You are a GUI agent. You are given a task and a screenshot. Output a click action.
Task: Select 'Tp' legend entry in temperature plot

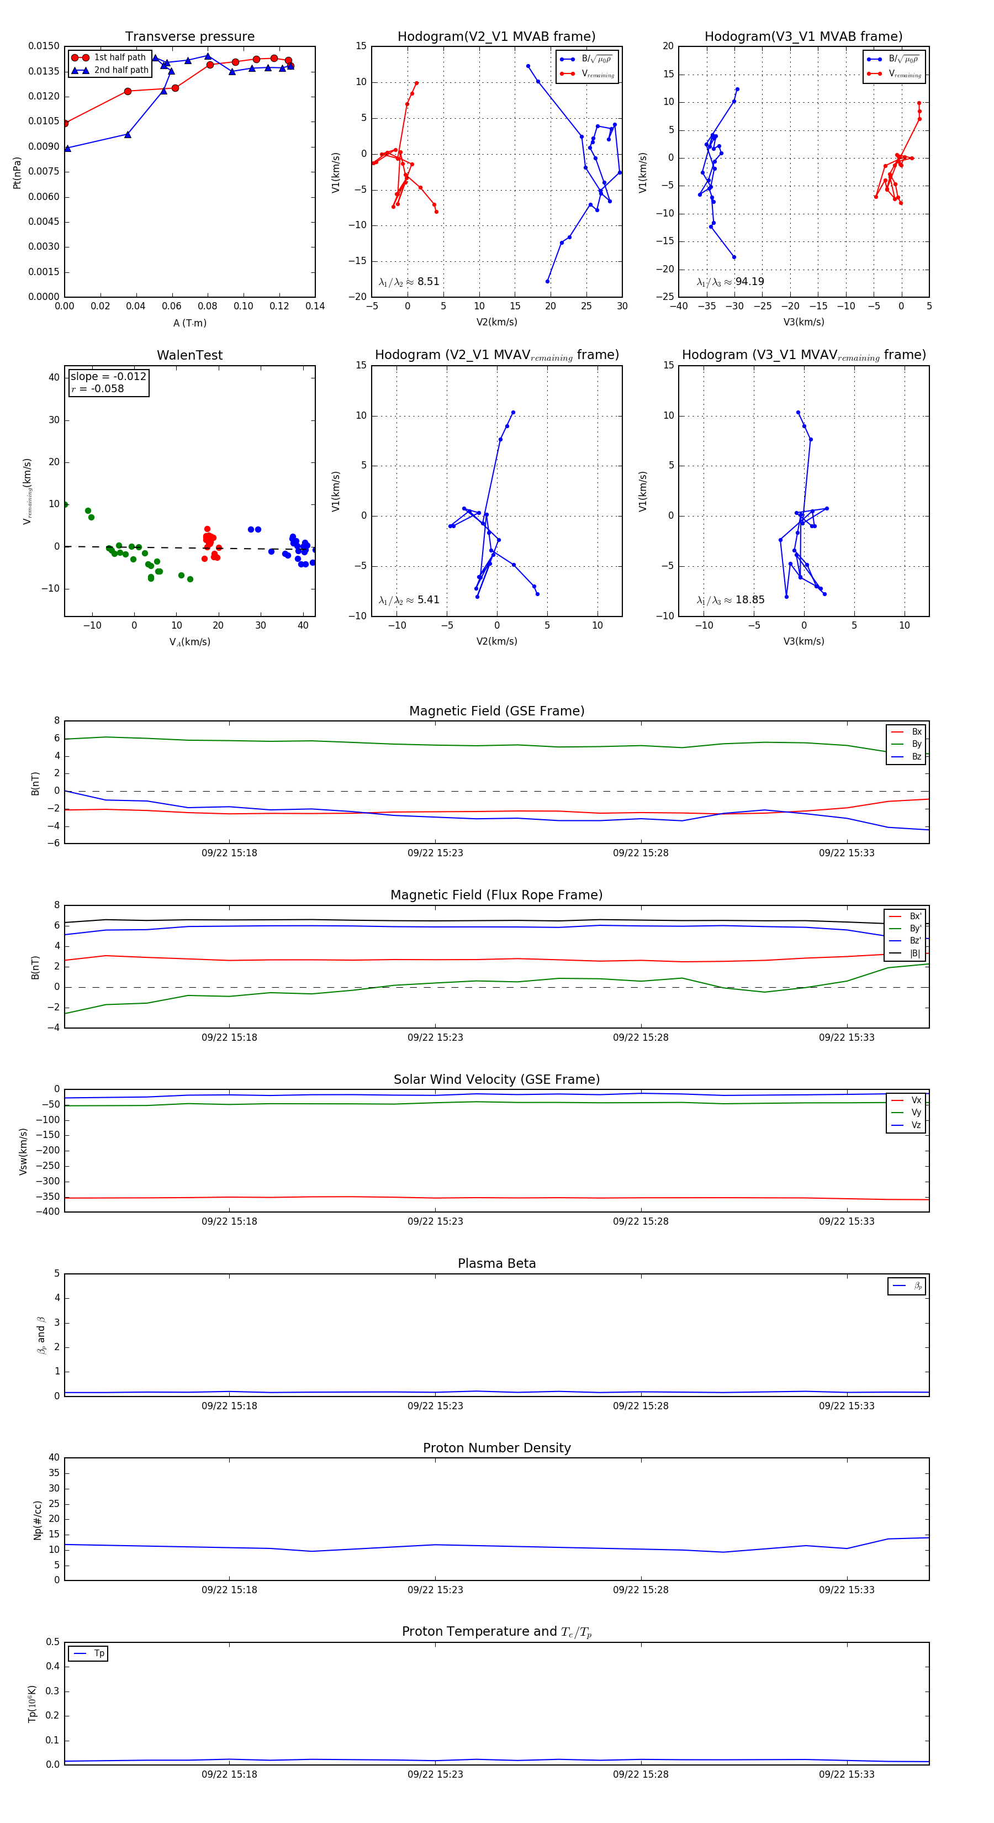pyautogui.click(x=88, y=1653)
